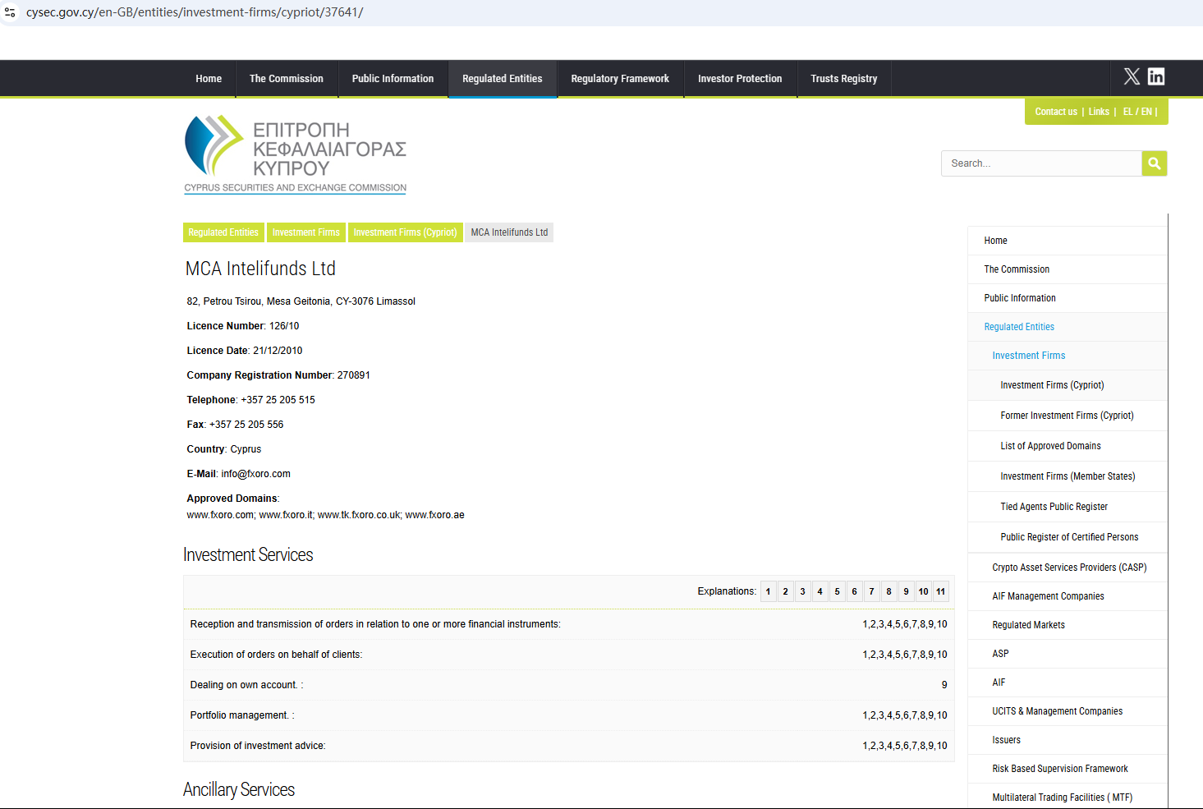The width and height of the screenshot is (1203, 809).
Task: Click the Links link in green bar
Action: 1099,112
